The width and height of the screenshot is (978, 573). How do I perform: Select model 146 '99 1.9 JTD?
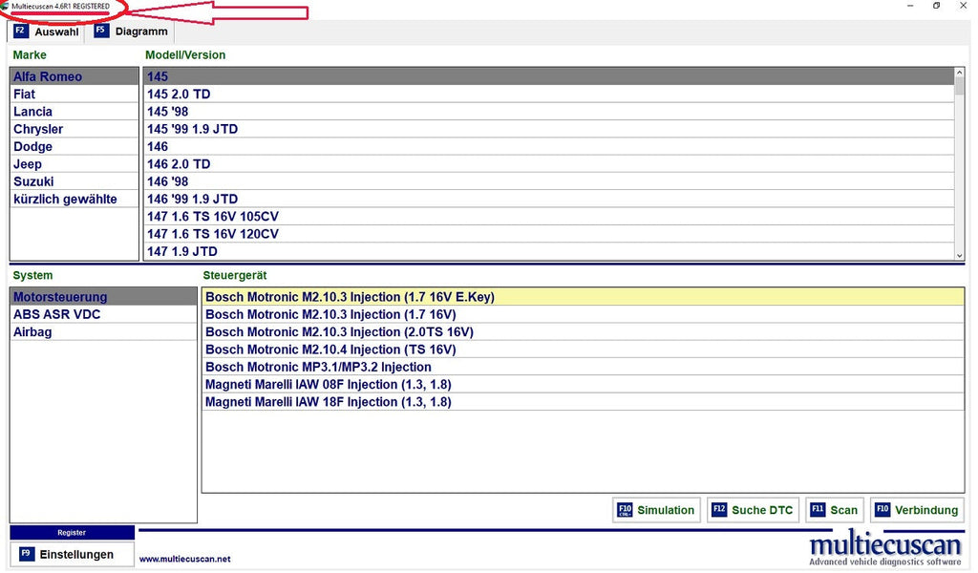pyautogui.click(x=549, y=199)
